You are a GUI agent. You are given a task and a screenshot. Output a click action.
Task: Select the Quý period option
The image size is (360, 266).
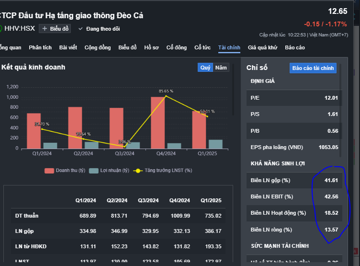coord(205,68)
